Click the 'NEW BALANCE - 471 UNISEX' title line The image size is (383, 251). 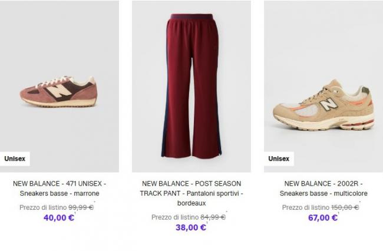[x=59, y=183]
